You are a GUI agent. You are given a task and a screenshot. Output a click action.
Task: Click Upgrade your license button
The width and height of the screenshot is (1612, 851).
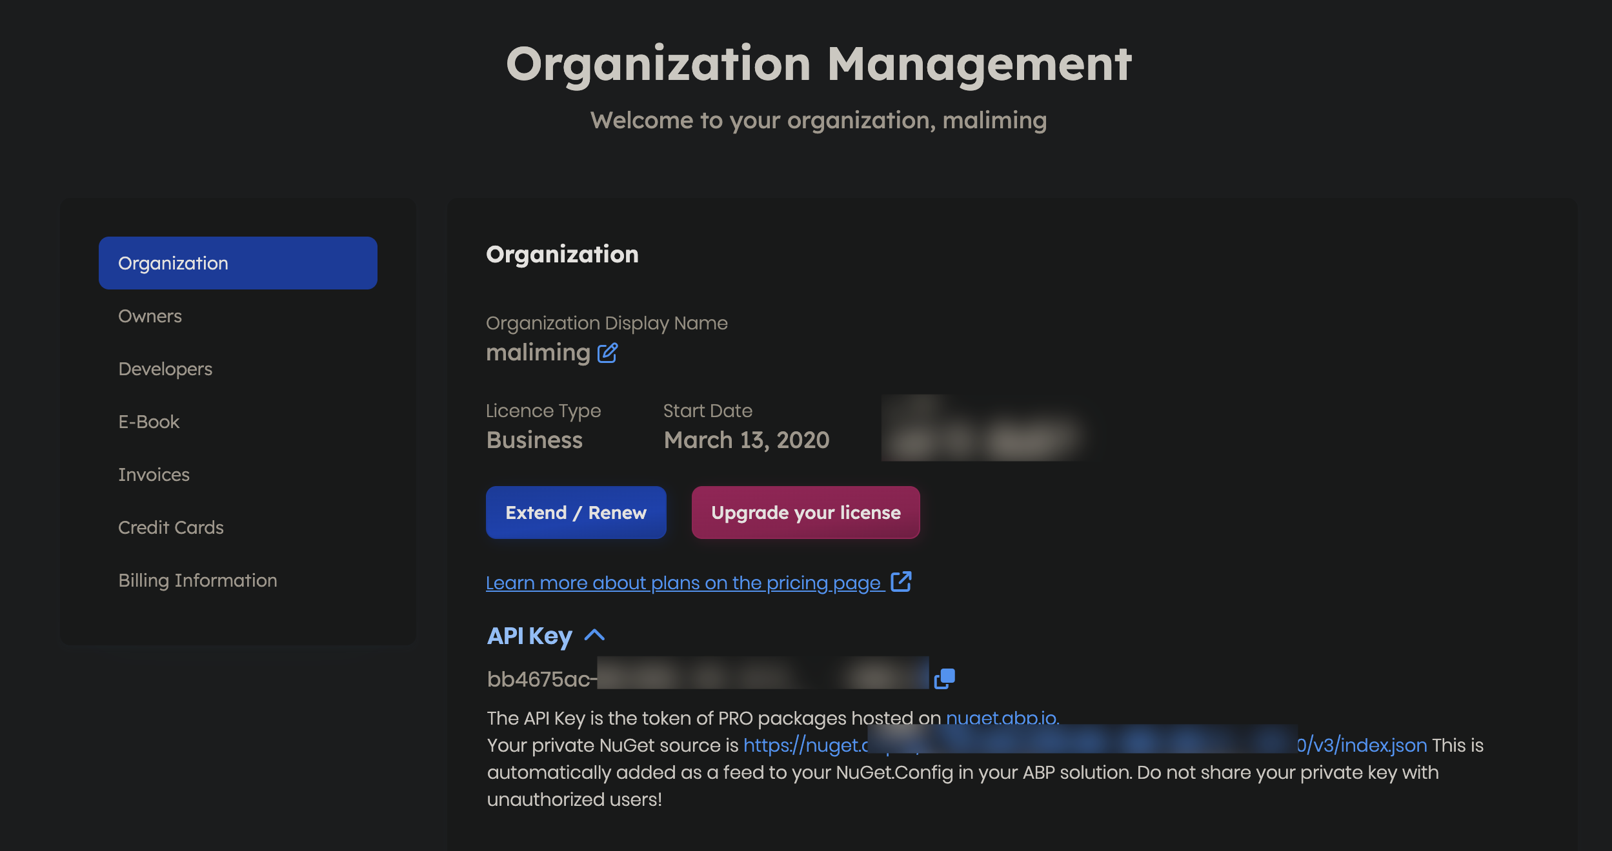click(805, 513)
